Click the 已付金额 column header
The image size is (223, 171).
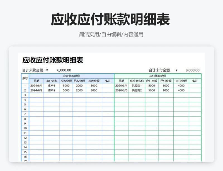(x=166, y=81)
